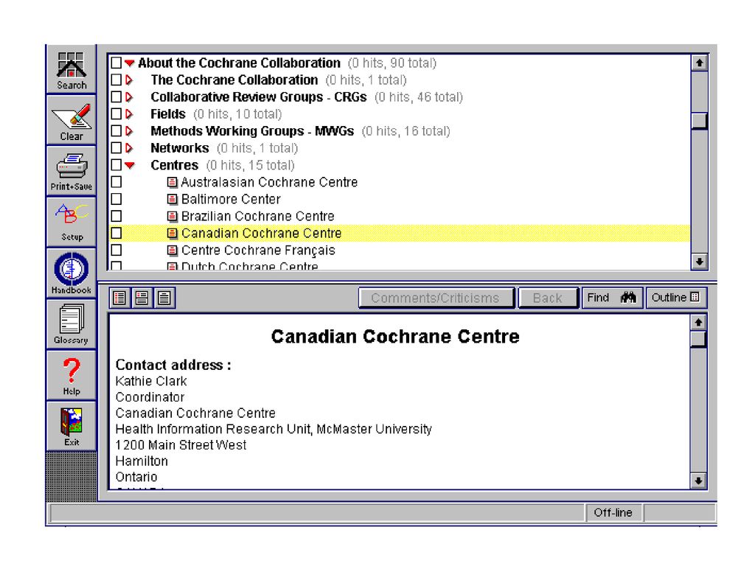Expand Methods Working Groups - MWGs

point(128,131)
